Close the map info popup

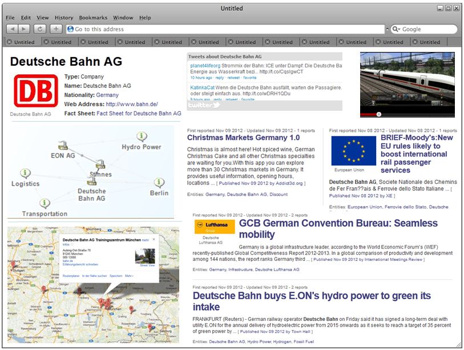coord(154,239)
